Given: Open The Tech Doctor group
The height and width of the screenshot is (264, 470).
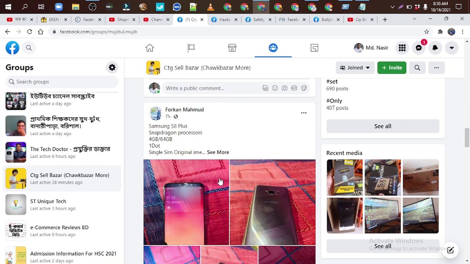Looking at the screenshot, I should [62, 152].
